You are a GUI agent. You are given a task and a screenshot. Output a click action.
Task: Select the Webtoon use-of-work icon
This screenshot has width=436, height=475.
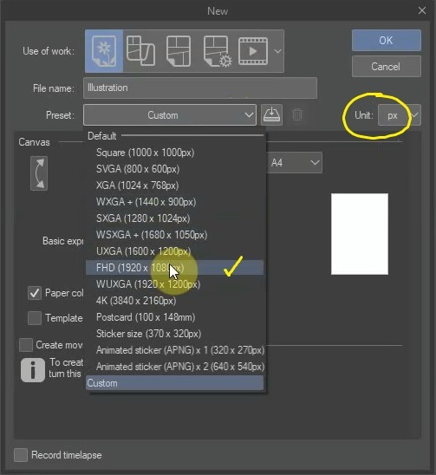click(140, 51)
